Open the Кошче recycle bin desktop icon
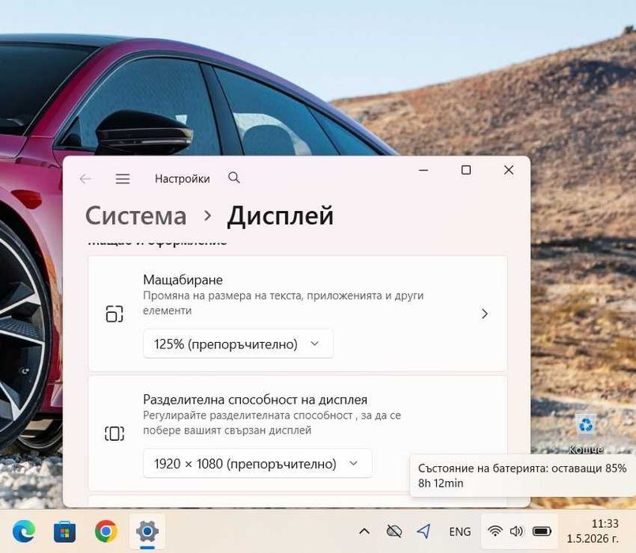 pos(585,434)
